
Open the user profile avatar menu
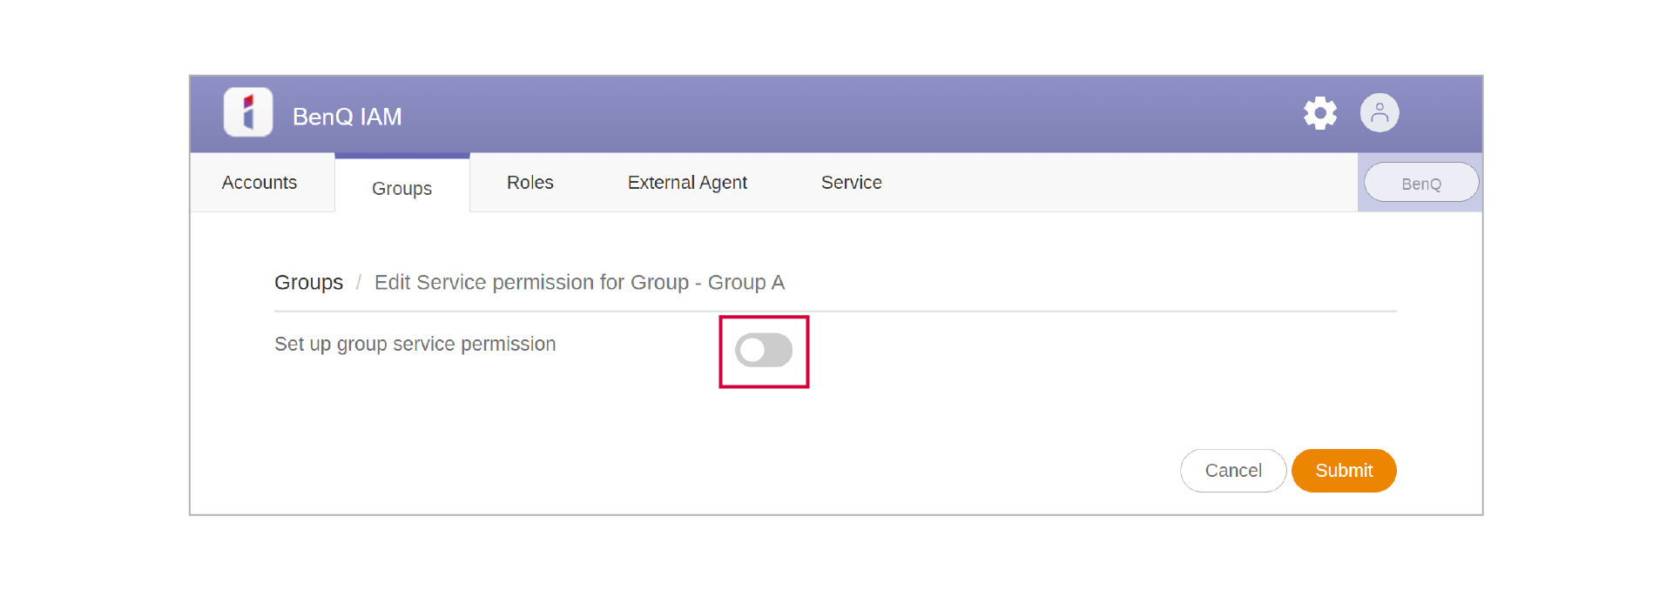point(1380,113)
